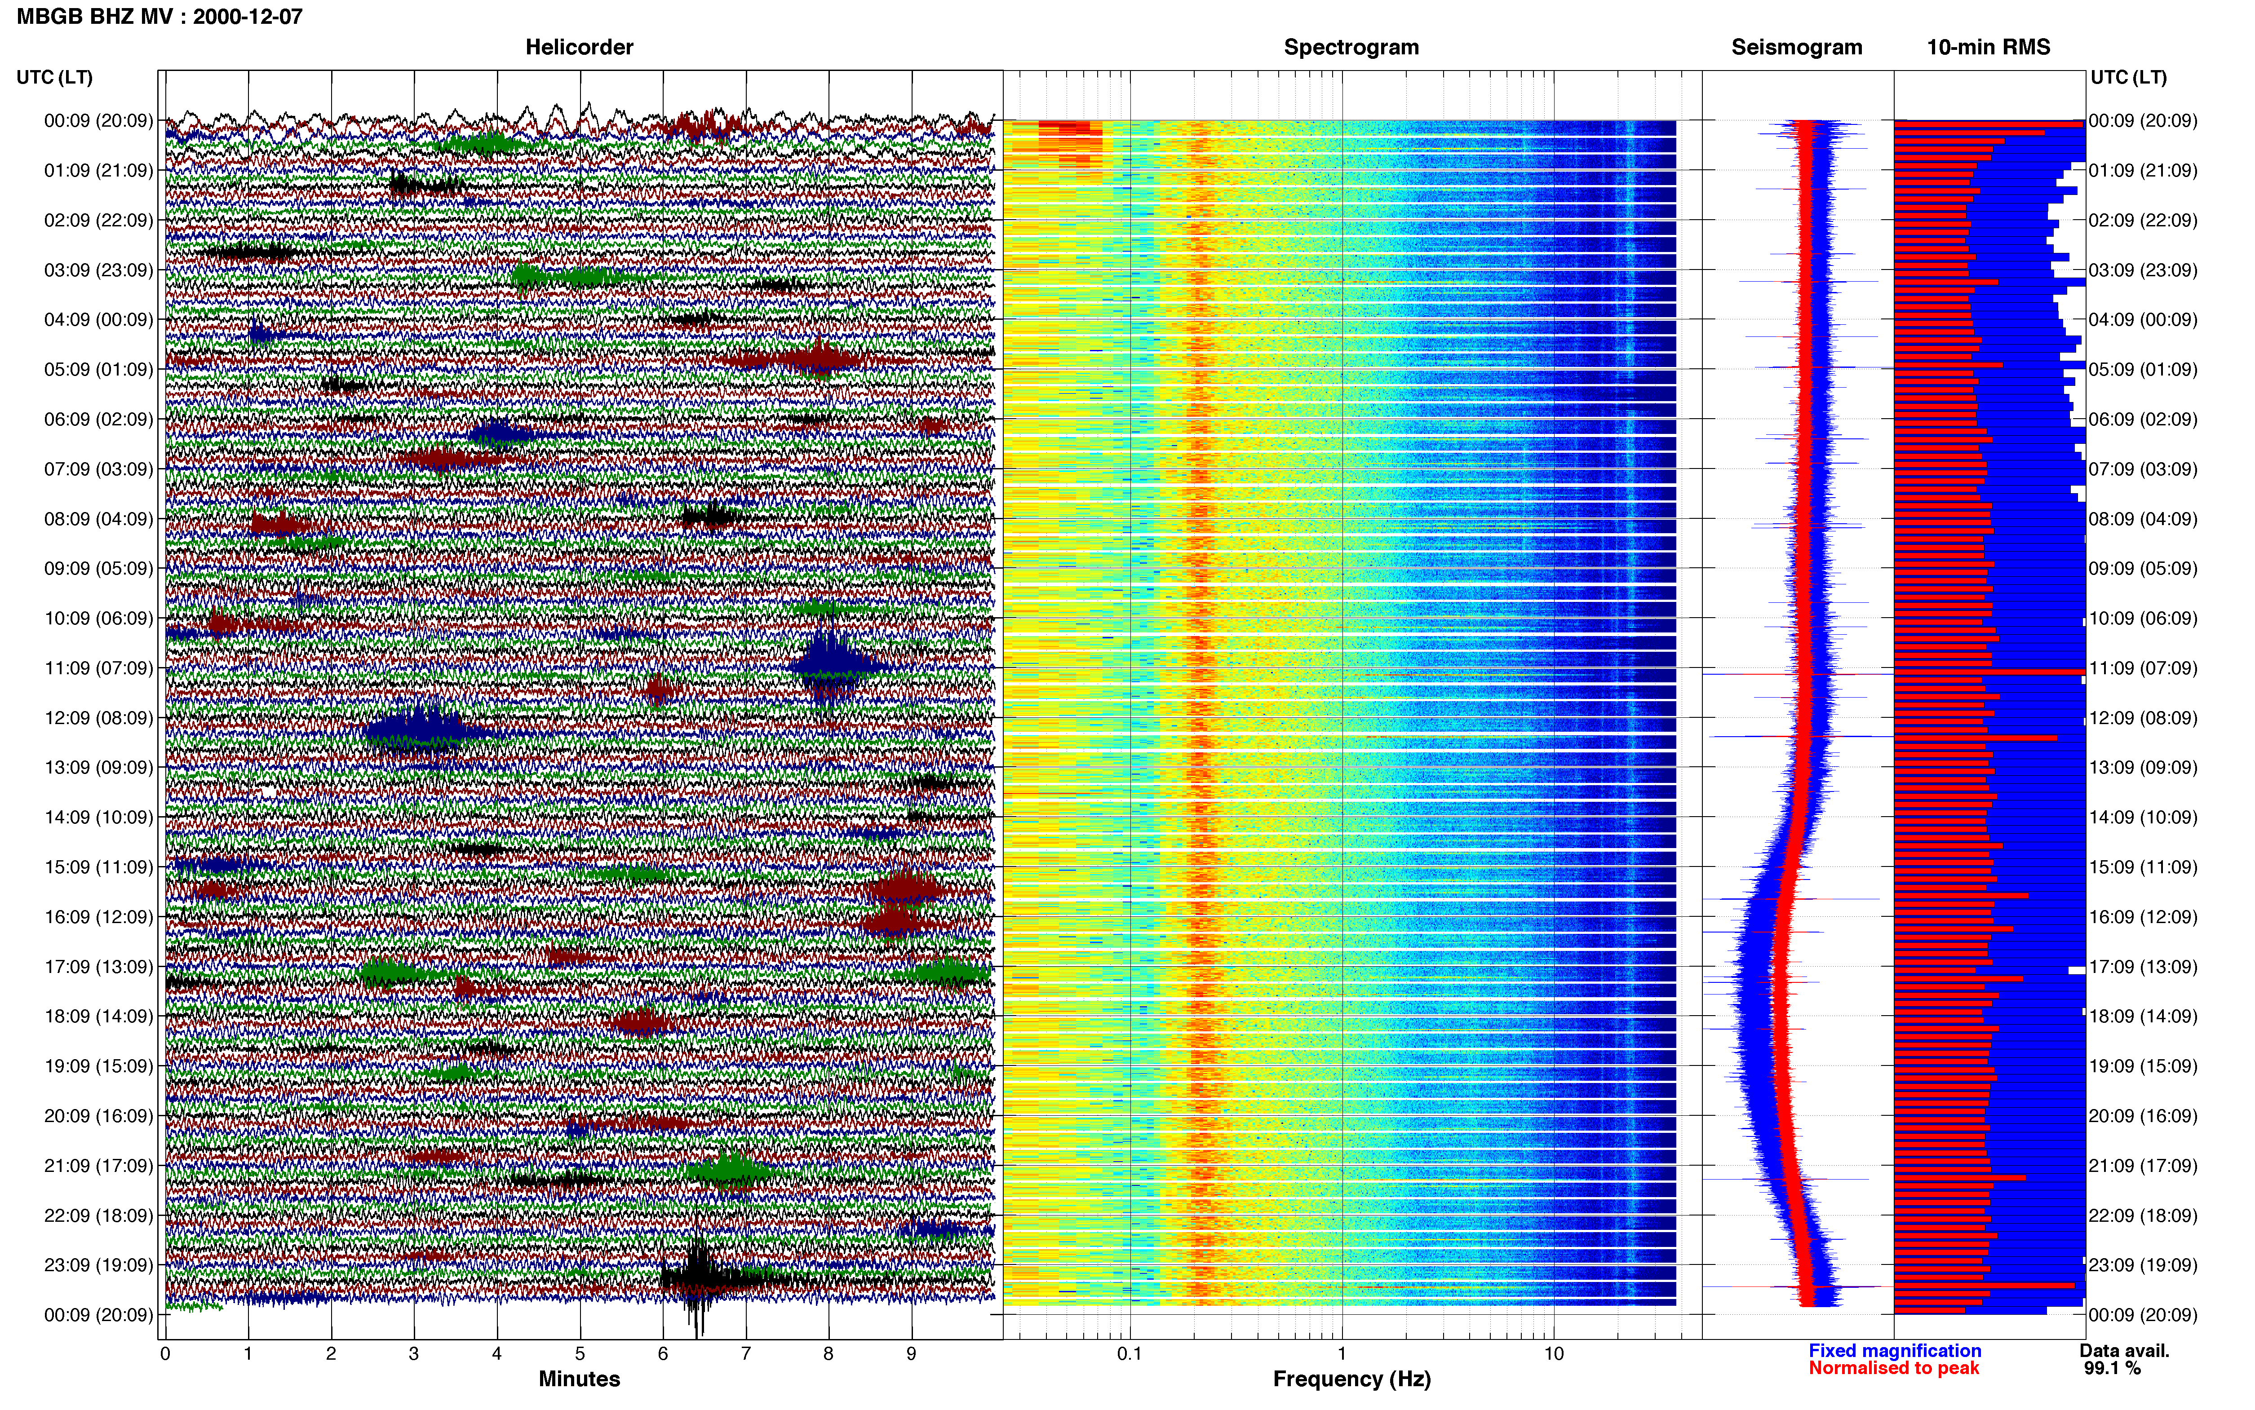Click the 'Fixed magnification' legend text
Image resolution: width=2255 pixels, height=1410 pixels.
pos(1894,1350)
